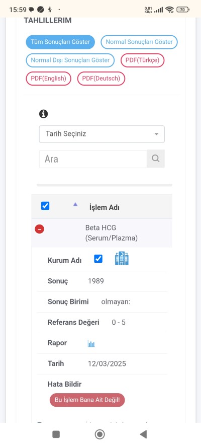Show Normal Dışı Sonuçları Göster results
This screenshot has height=447, width=201.
click(x=70, y=60)
